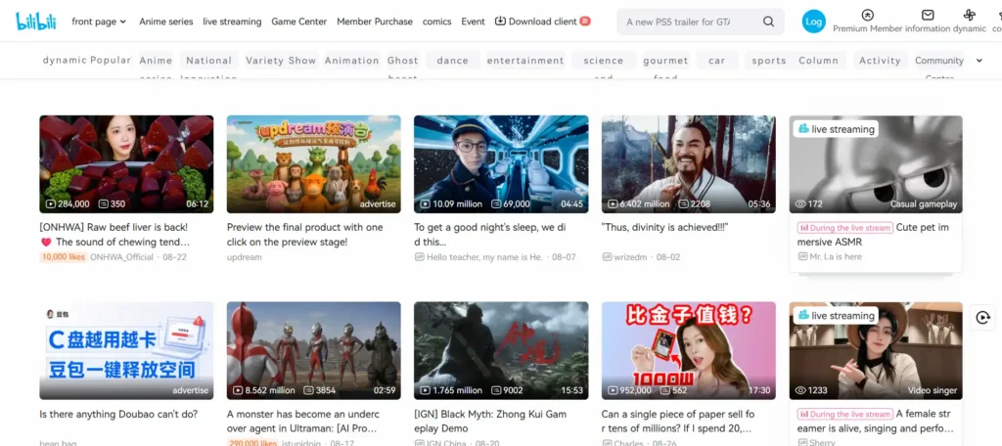1002x446 pixels.
Task: Open the raw beef liver video thumbnail
Action: pyautogui.click(x=126, y=164)
